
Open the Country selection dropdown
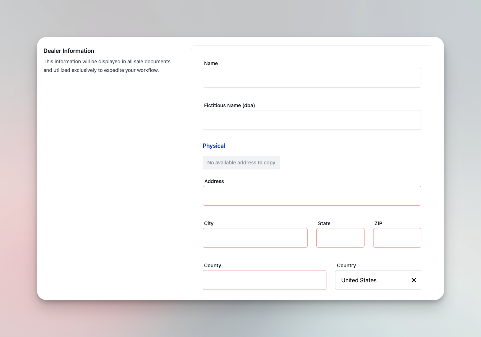tap(370, 280)
